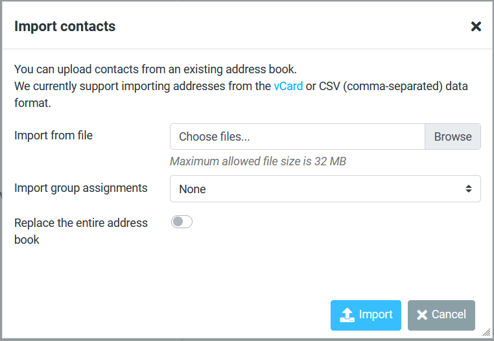Click the existing address book intro sentence
The height and width of the screenshot is (341, 494).
pyautogui.click(x=156, y=69)
